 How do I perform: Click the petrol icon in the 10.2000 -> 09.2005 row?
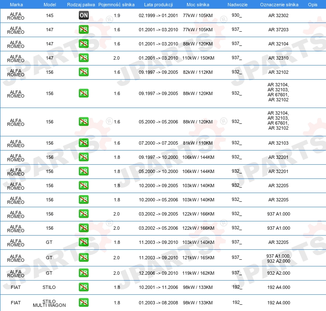click(83, 185)
